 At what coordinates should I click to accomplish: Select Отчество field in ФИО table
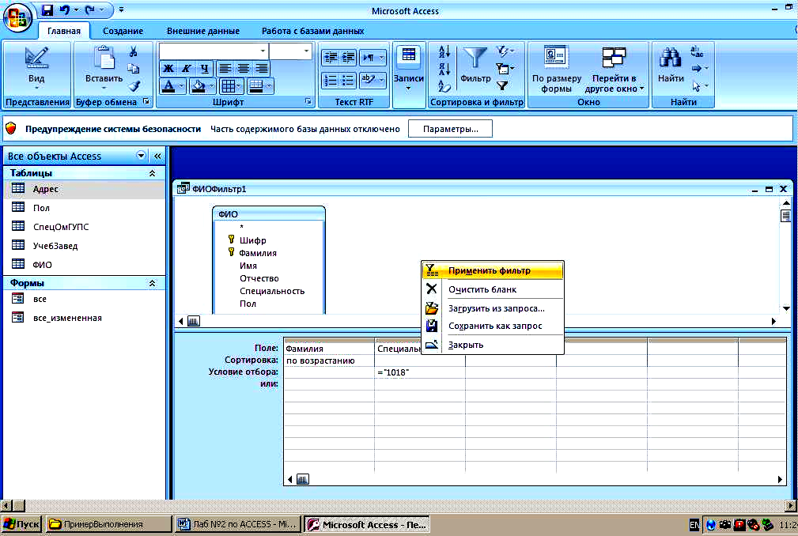pos(259,278)
